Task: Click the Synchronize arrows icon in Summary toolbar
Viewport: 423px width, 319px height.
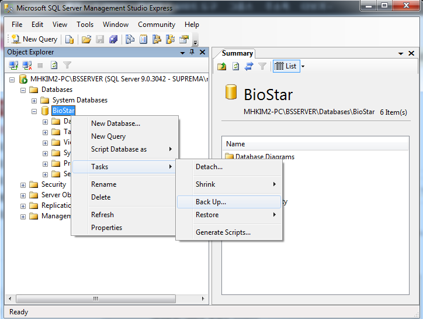Action: 249,66
